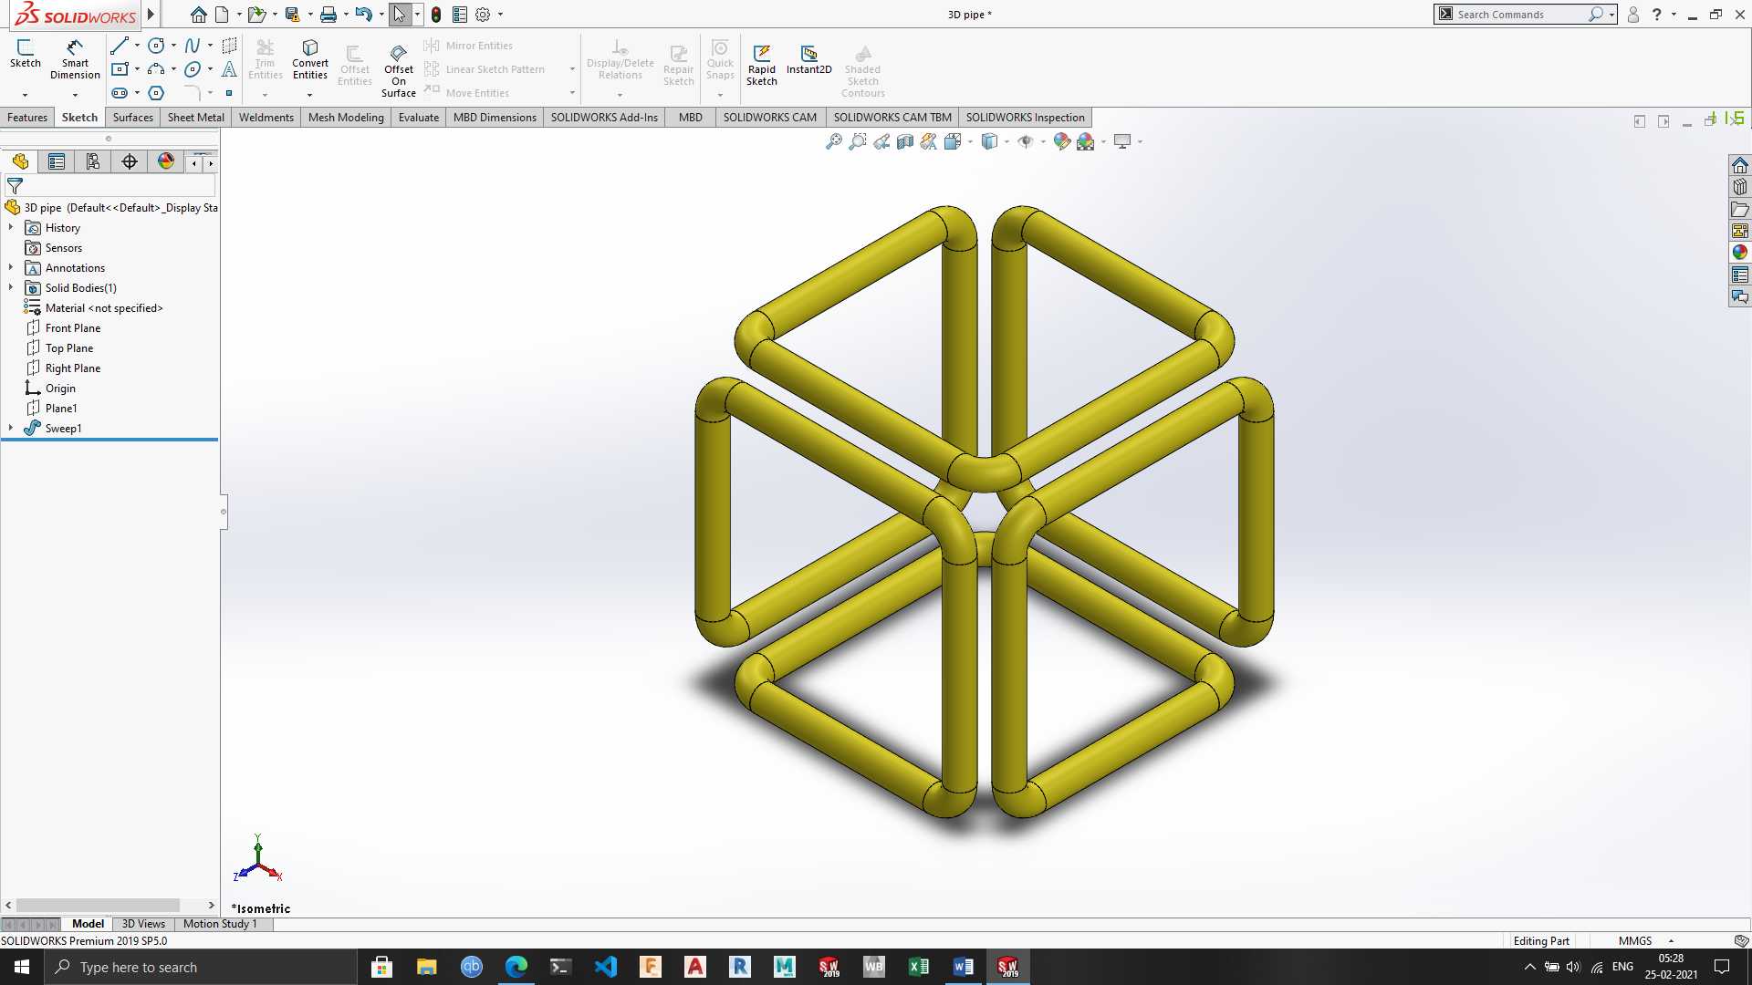Select Front Plane in the feature tree
1752x985 pixels.
pyautogui.click(x=73, y=328)
